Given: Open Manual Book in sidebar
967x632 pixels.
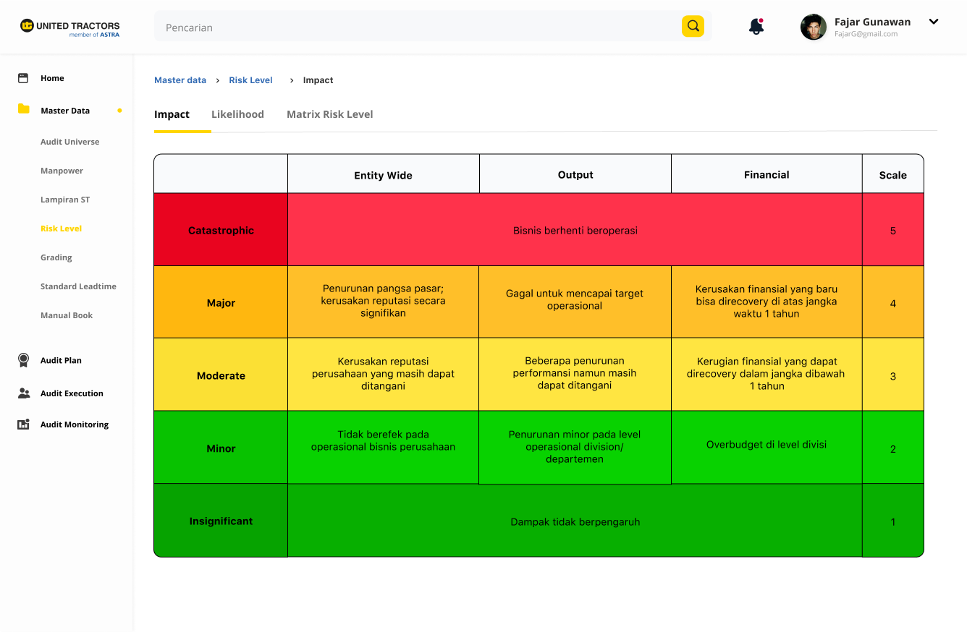Looking at the screenshot, I should (x=67, y=315).
